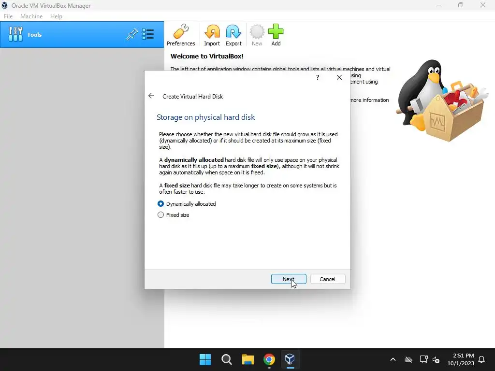495x371 pixels.
Task: Open the Windows Start menu
Action: (x=205, y=359)
